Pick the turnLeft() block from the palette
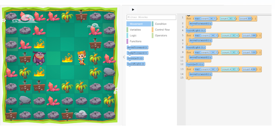275x132 pixels. [135, 58]
